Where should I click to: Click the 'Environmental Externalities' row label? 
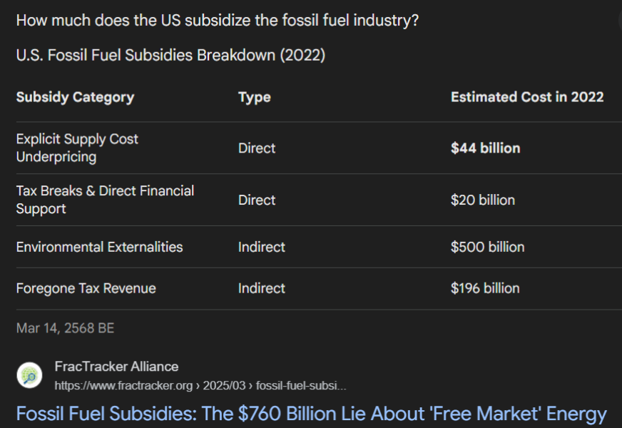tap(99, 247)
